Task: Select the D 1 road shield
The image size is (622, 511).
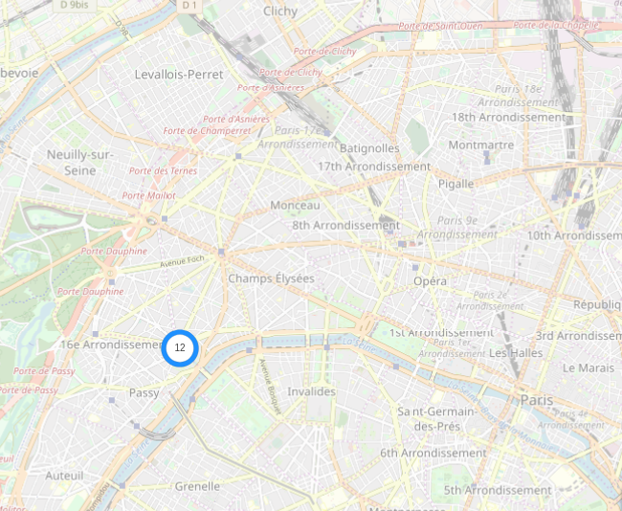Action: (x=189, y=5)
